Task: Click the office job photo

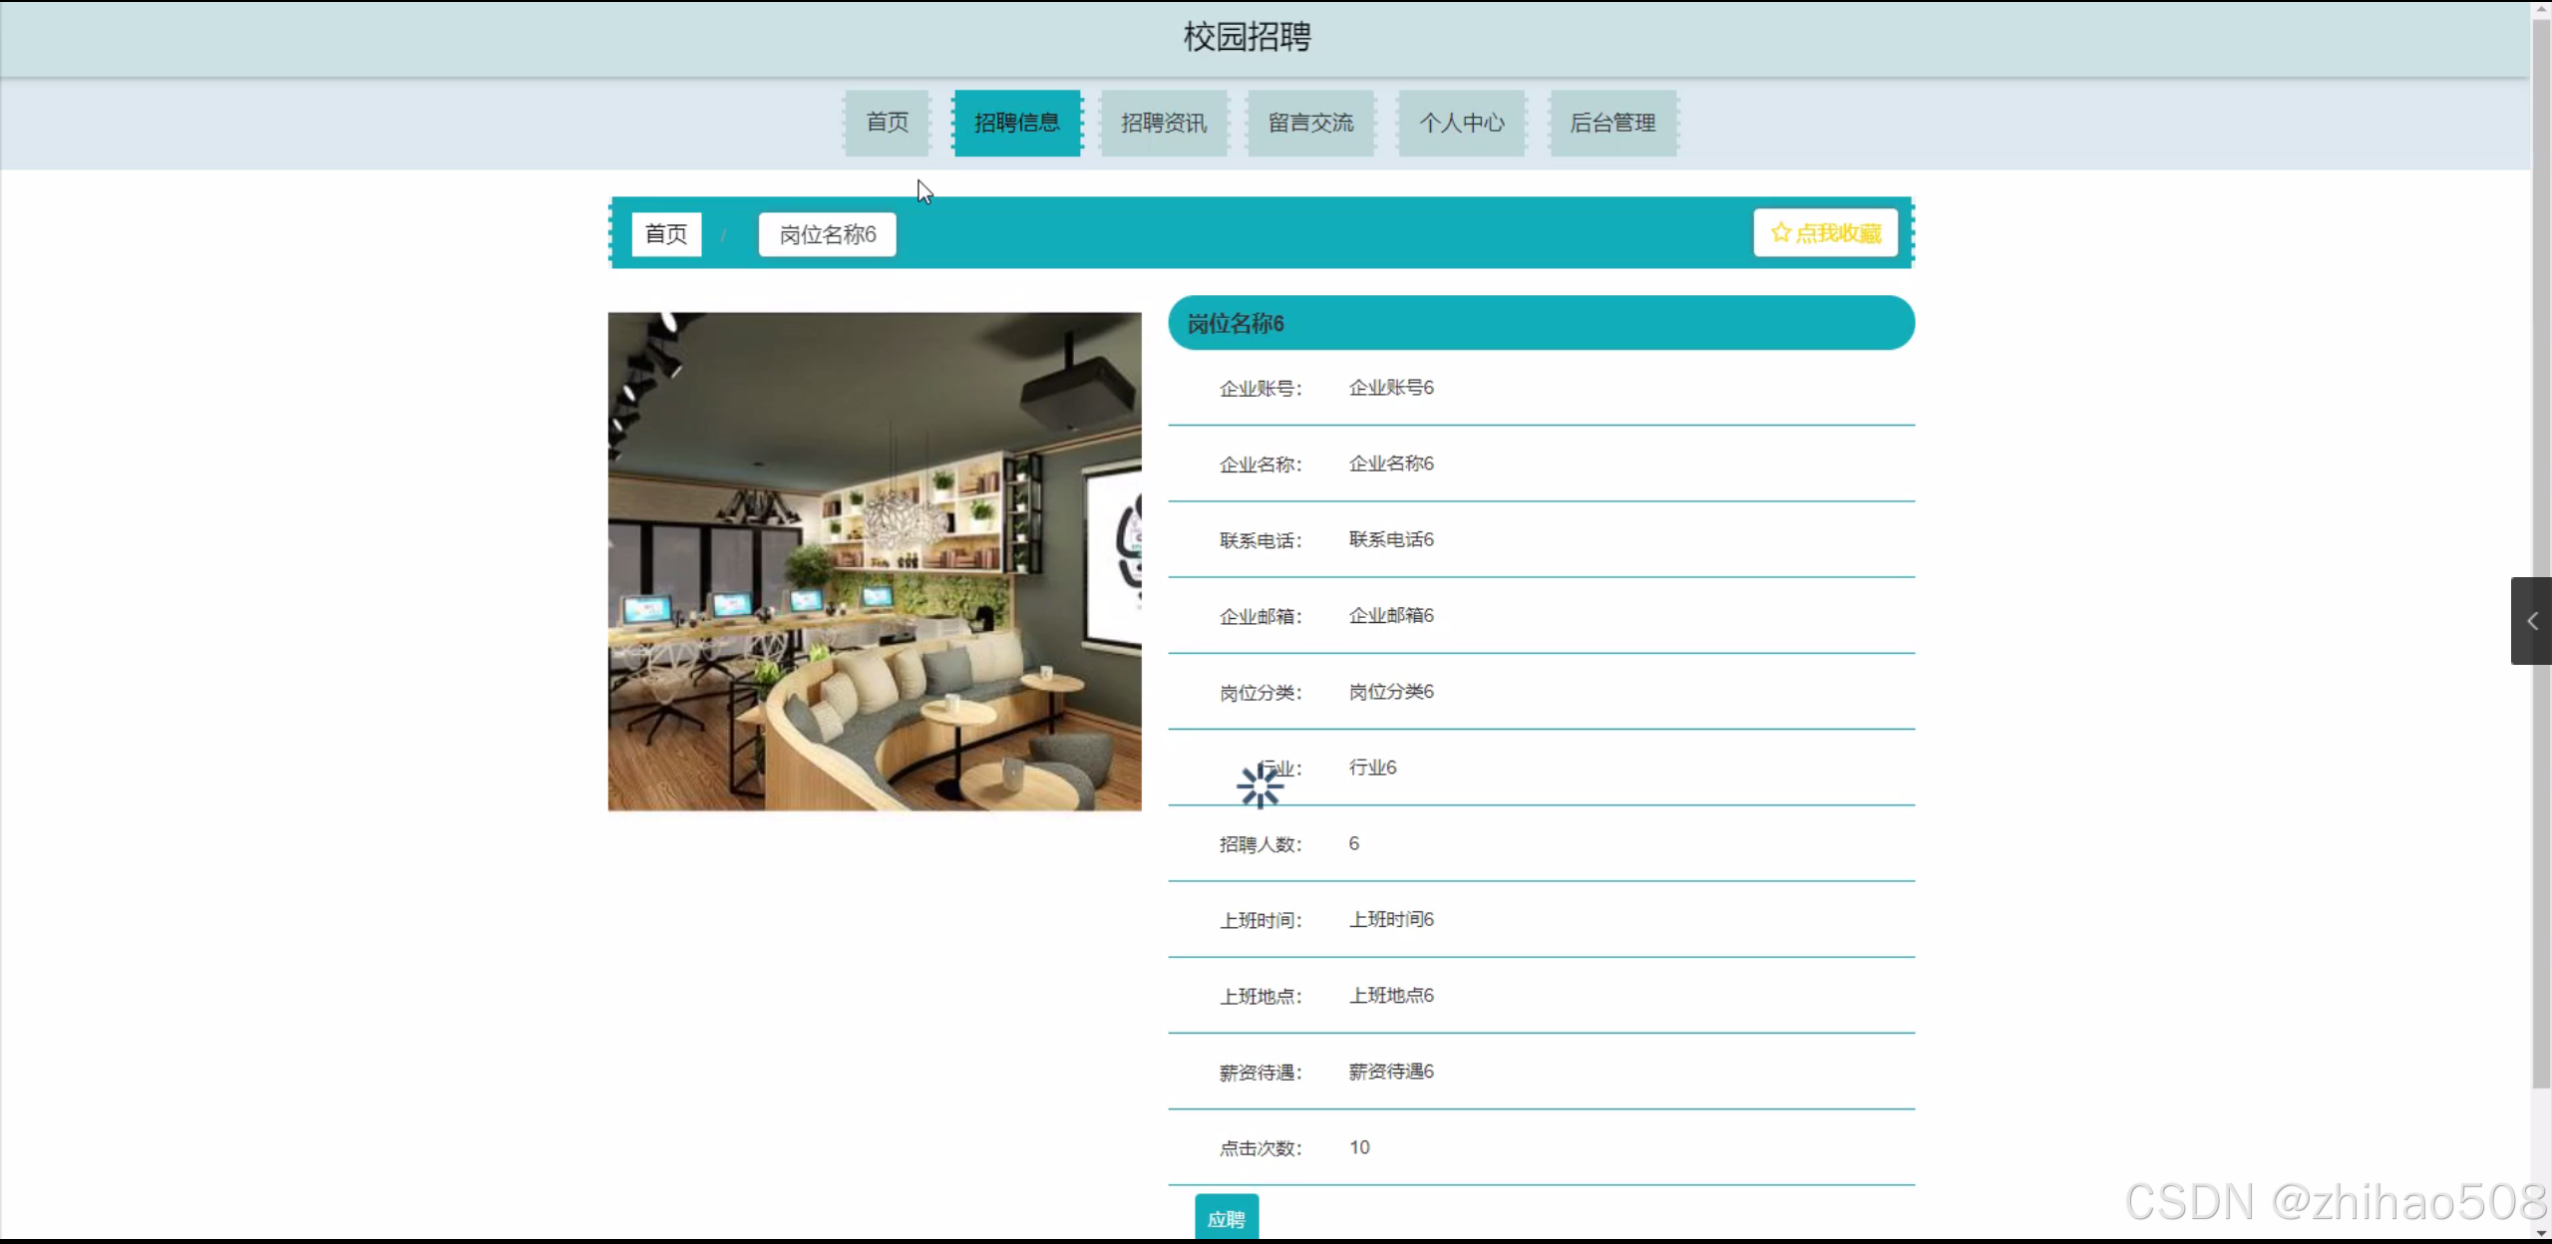Action: [874, 561]
